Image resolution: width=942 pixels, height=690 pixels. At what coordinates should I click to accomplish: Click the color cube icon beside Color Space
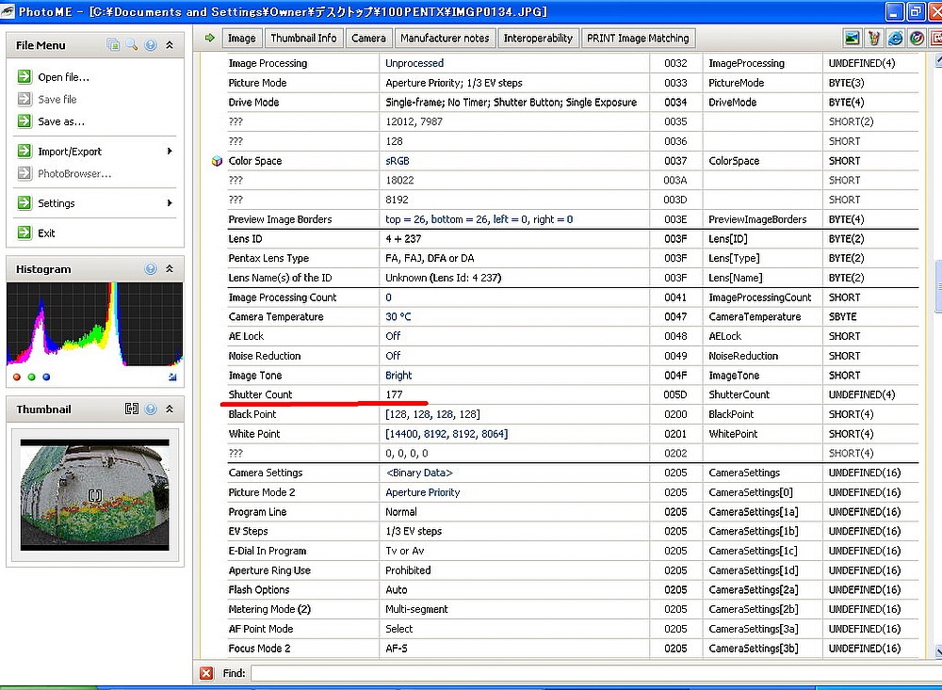tap(217, 161)
